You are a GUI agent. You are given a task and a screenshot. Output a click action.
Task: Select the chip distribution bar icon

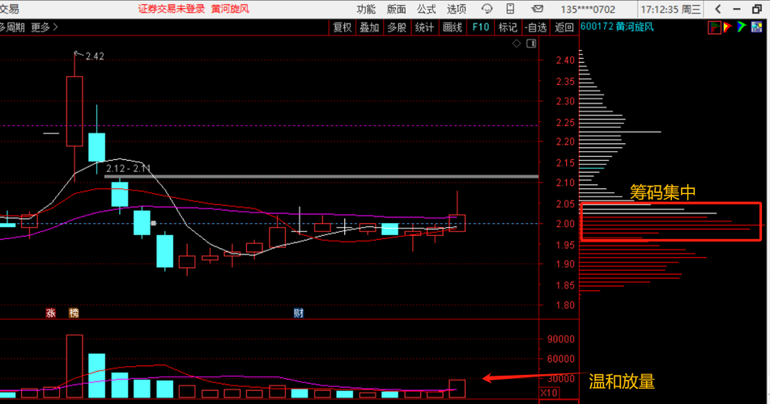point(714,27)
